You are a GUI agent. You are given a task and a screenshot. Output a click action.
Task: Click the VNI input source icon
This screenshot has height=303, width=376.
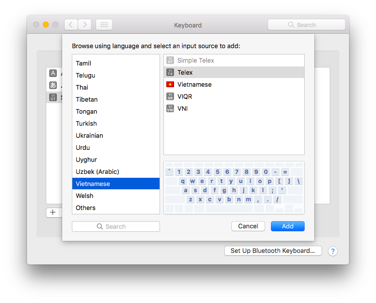[x=170, y=108]
